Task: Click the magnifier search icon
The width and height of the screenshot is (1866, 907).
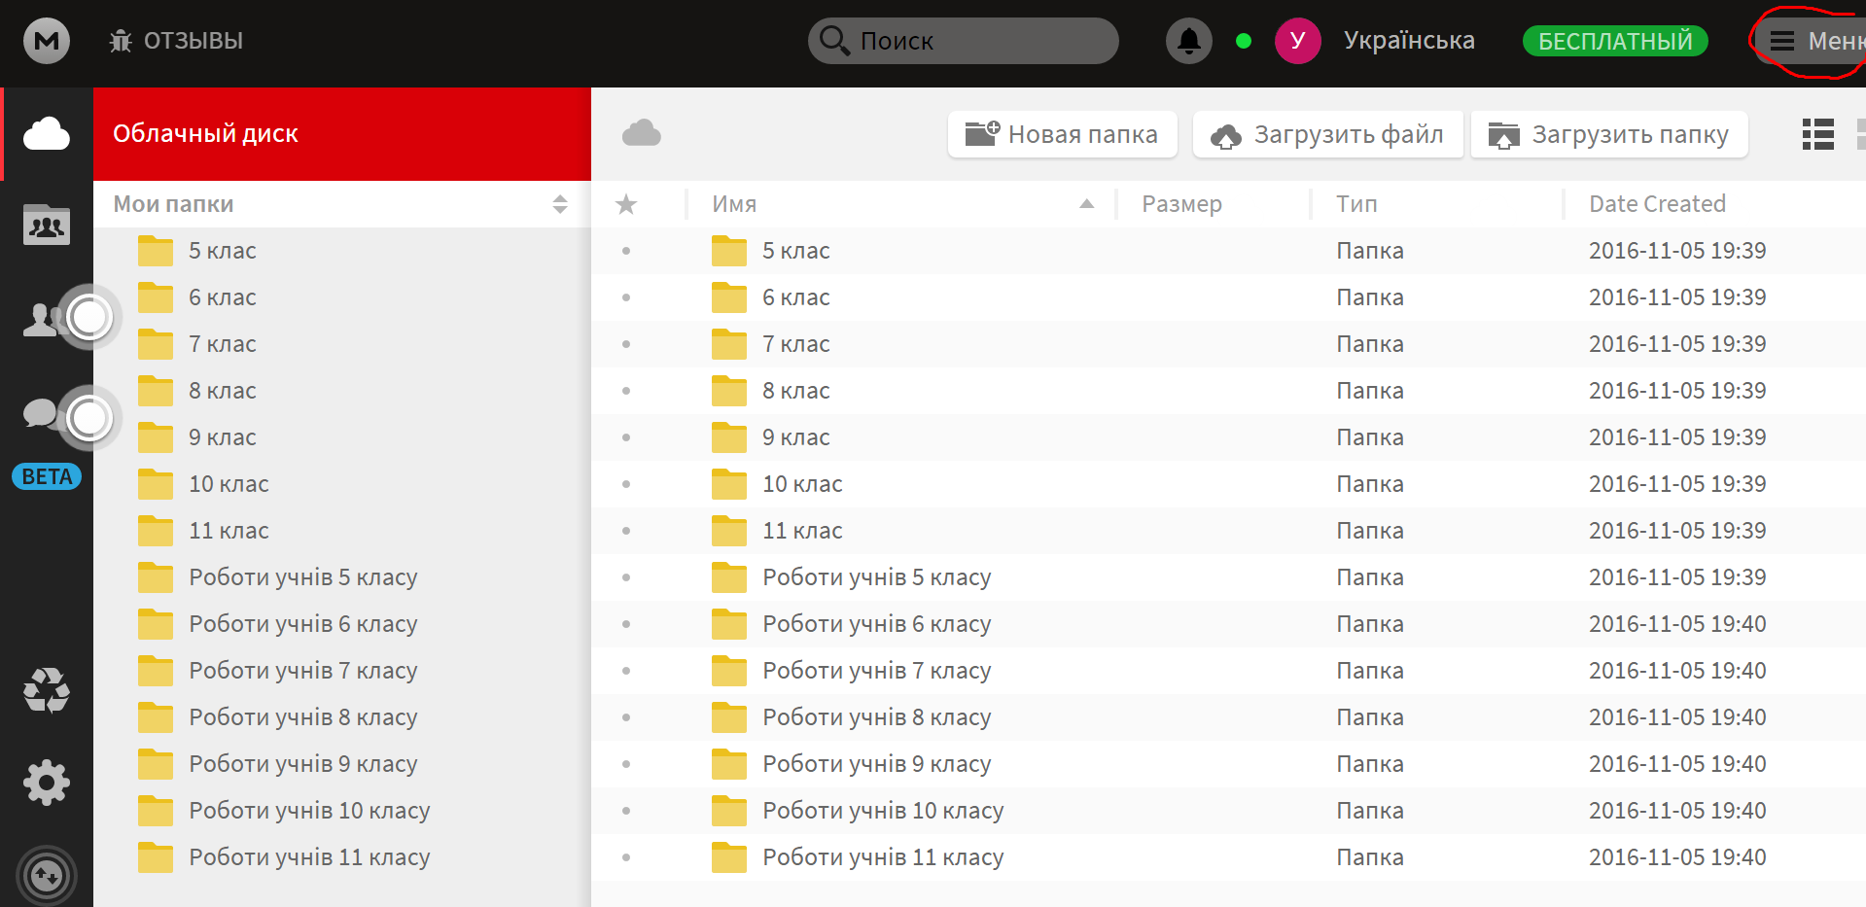Action: (834, 41)
